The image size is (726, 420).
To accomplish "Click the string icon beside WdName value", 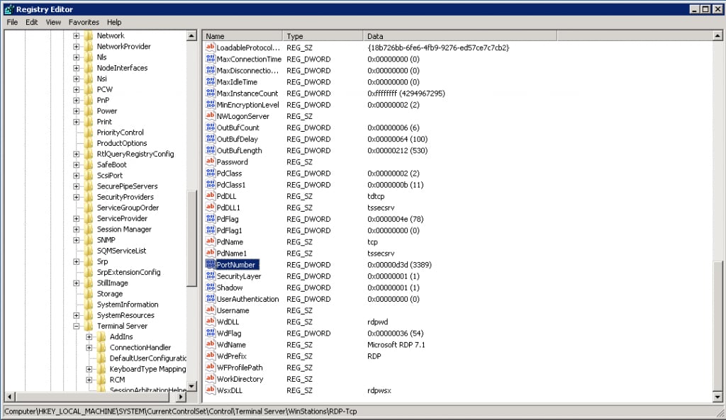I will point(211,344).
